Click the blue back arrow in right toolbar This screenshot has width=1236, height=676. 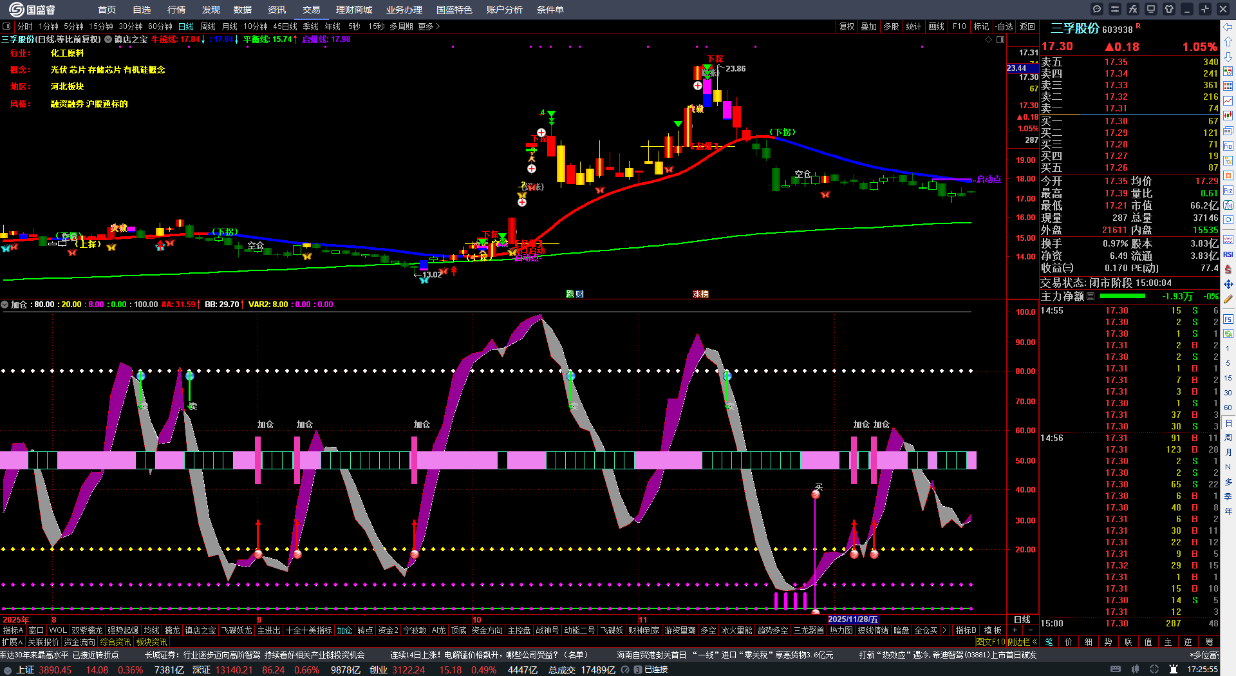tap(1228, 27)
